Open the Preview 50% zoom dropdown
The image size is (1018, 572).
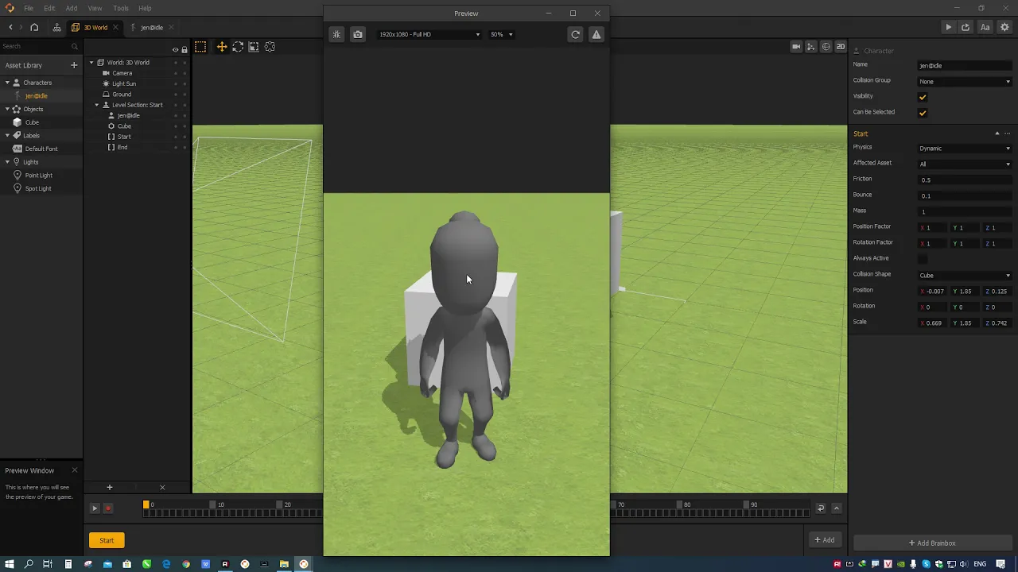(x=501, y=34)
